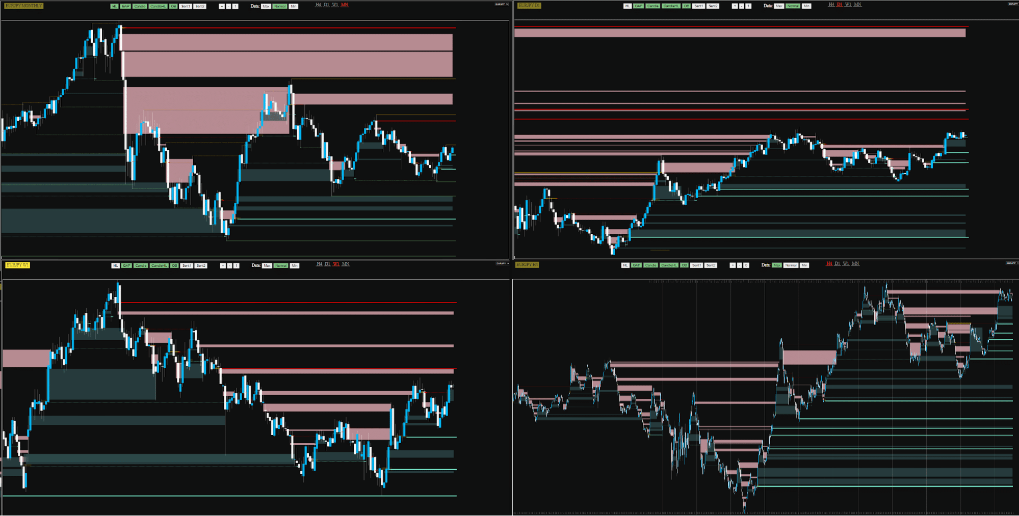Toggle GAP in the EURJPY H4 chart

click(636, 265)
